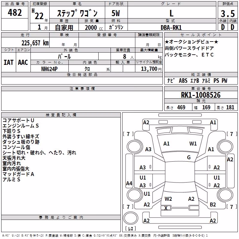Click equipment item アルミ in 純正装備

tap(206, 80)
